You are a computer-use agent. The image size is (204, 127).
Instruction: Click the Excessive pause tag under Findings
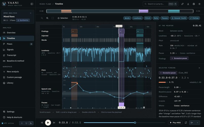click(179, 58)
